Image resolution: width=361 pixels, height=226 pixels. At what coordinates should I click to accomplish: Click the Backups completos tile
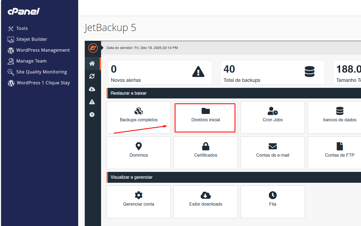coord(138,117)
